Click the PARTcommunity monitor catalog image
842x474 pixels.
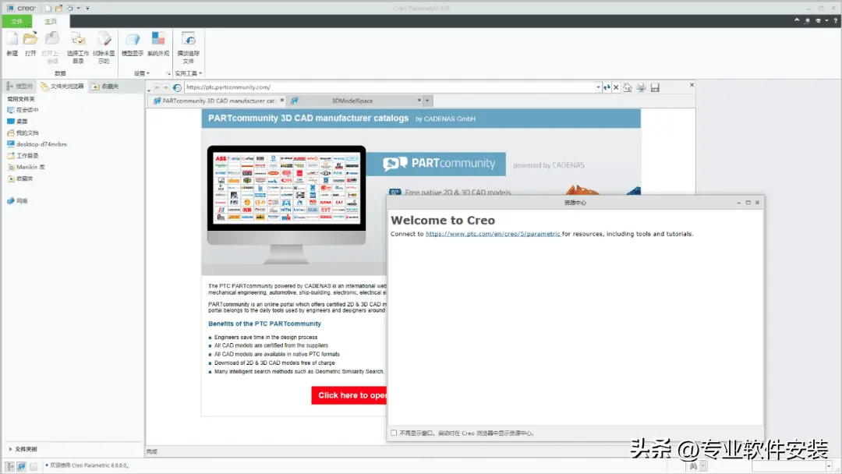point(287,204)
